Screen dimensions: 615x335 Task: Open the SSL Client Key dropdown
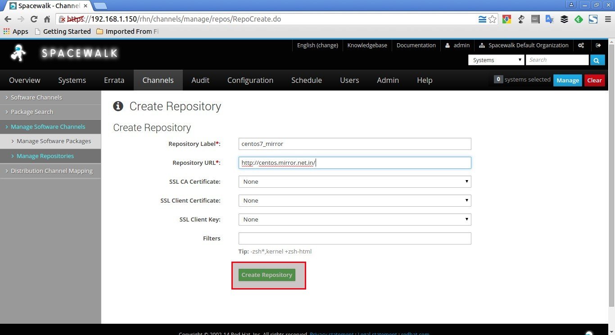coord(355,219)
